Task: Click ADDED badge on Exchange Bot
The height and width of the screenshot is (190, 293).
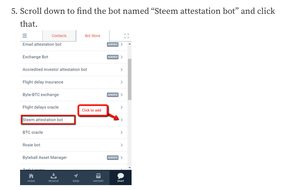Action: pyautogui.click(x=113, y=57)
